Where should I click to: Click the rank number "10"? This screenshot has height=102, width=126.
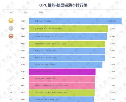[11, 85]
